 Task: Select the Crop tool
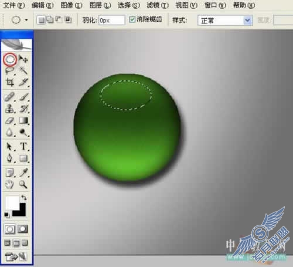coord(10,82)
